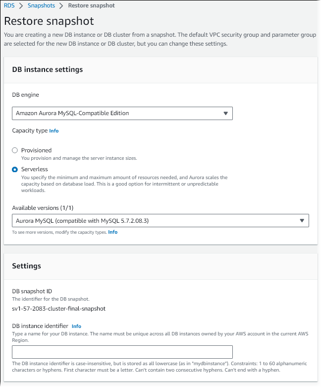
Task: Click the Restore snapshot breadcrumb item
Action: click(91, 5)
